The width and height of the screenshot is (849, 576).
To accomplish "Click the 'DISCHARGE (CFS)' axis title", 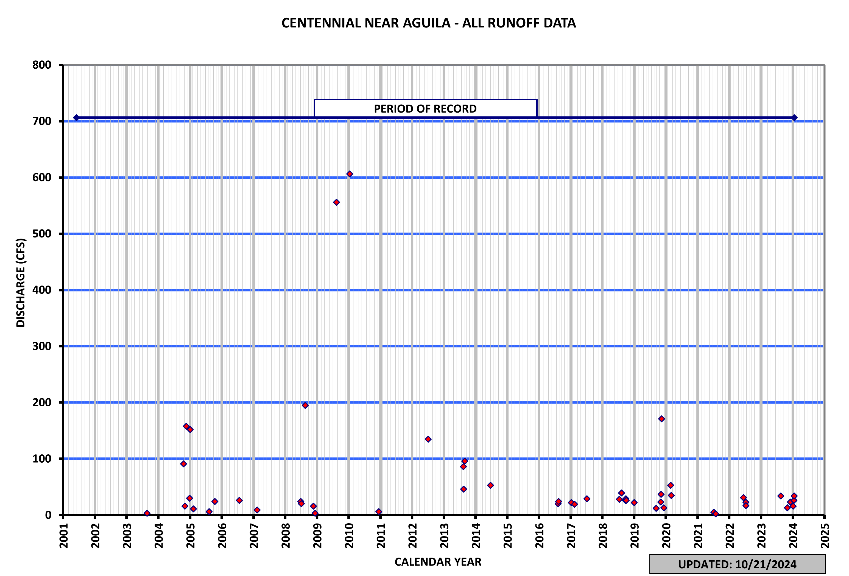I will [x=21, y=283].
